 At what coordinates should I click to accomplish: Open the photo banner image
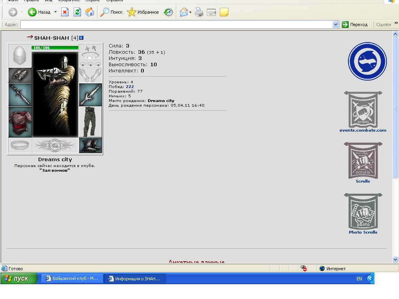363,211
